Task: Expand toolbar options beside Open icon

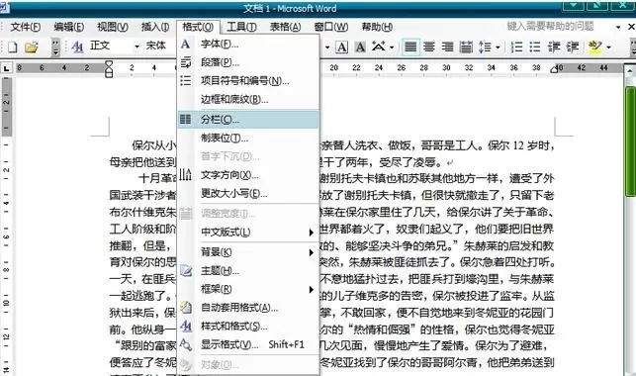Action: click(x=55, y=47)
